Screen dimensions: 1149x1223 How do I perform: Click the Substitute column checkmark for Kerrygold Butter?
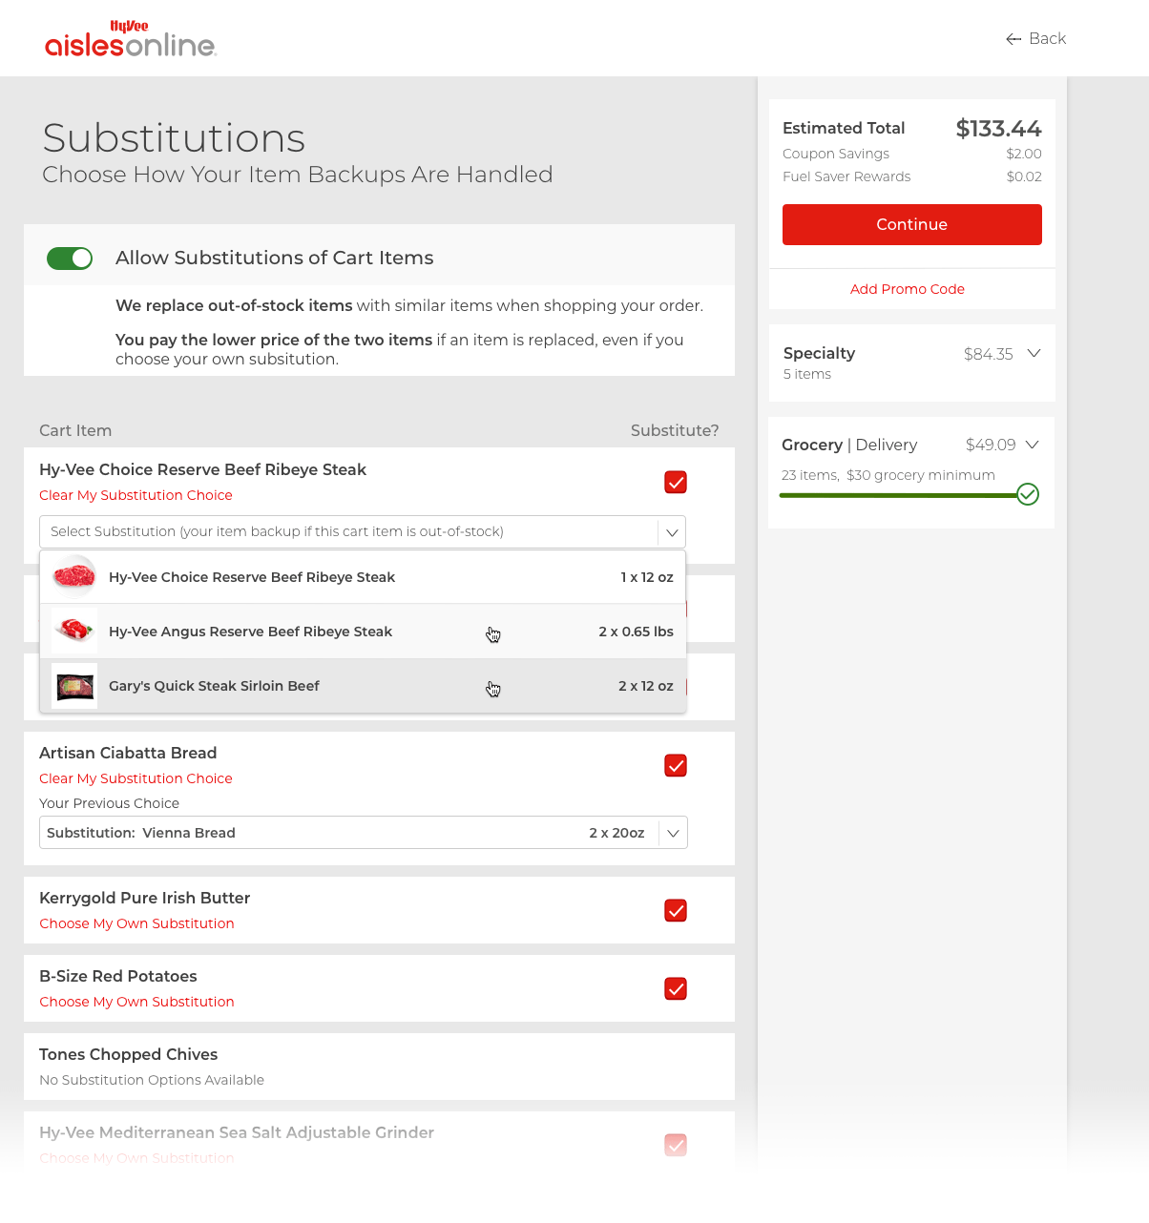(x=675, y=910)
